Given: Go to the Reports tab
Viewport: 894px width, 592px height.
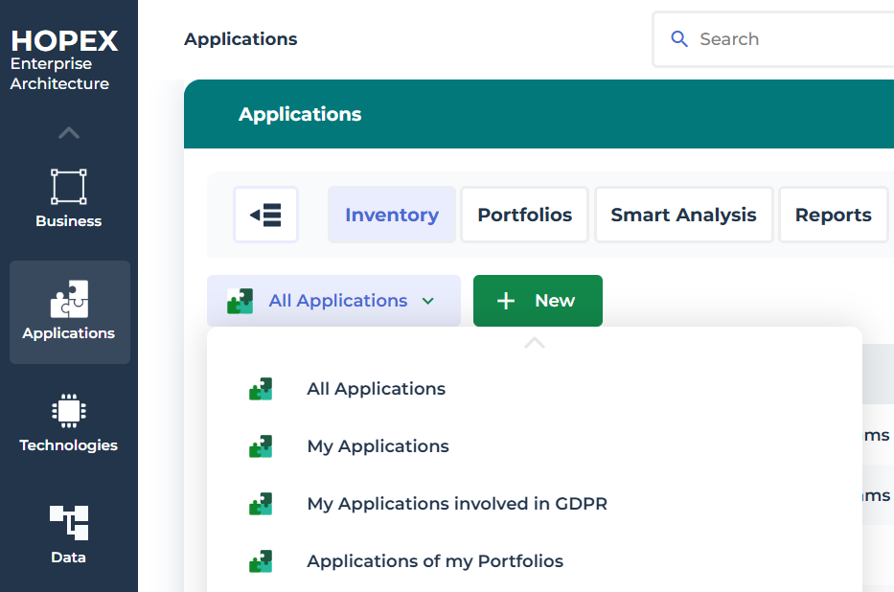Looking at the screenshot, I should [833, 215].
